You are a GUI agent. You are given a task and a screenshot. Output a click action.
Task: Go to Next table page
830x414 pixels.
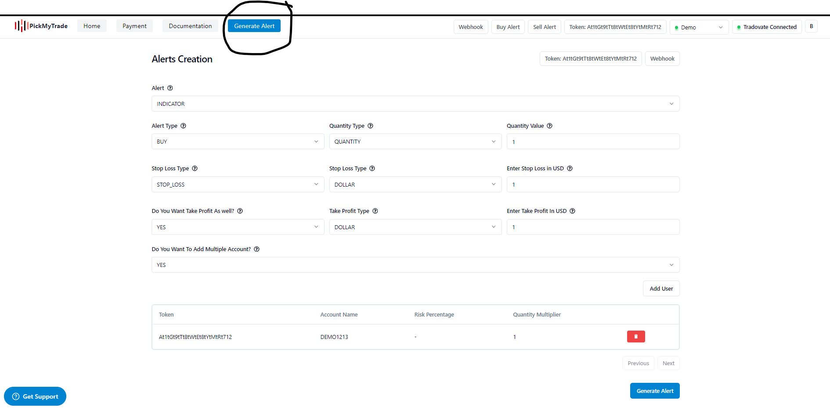pyautogui.click(x=668, y=363)
